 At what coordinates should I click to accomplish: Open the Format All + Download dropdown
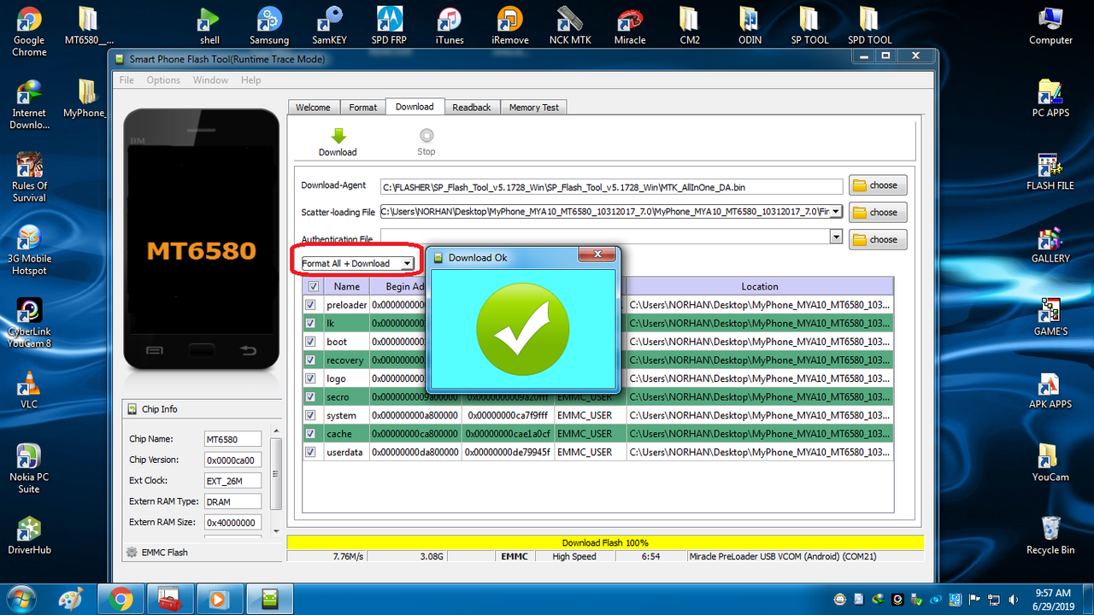point(357,263)
